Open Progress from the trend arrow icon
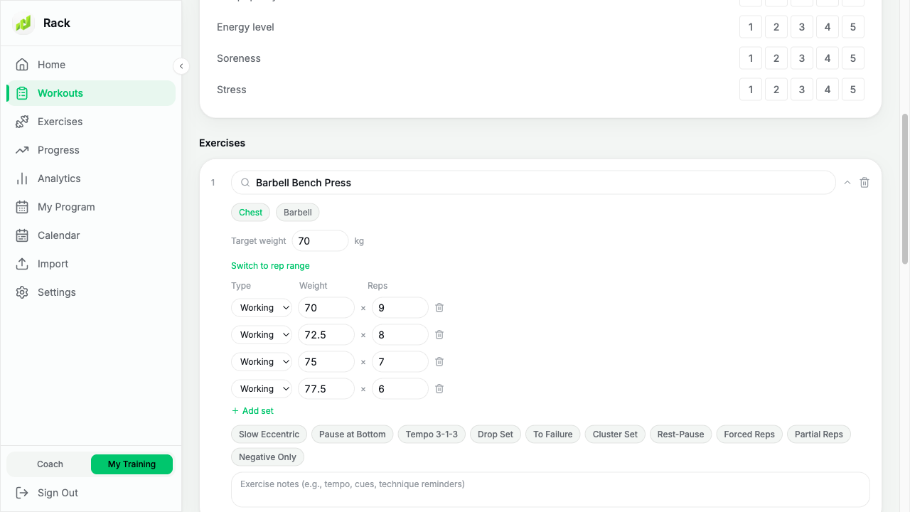The image size is (910, 512). pyautogui.click(x=22, y=150)
